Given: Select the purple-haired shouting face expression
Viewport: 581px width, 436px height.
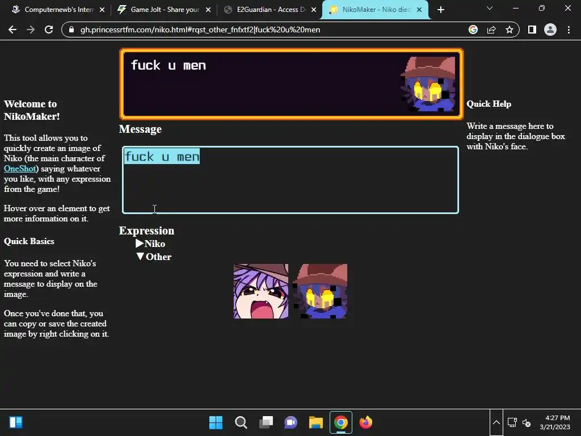Looking at the screenshot, I should tap(261, 291).
